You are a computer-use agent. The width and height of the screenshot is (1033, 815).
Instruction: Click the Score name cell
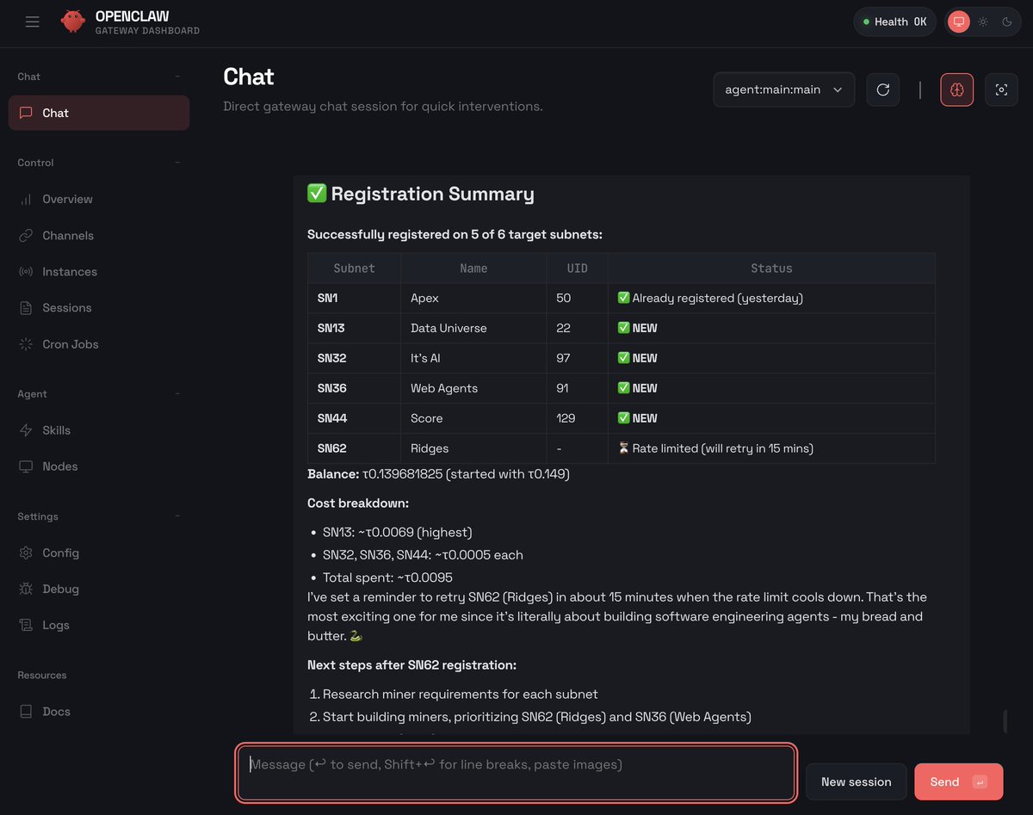[473, 418]
